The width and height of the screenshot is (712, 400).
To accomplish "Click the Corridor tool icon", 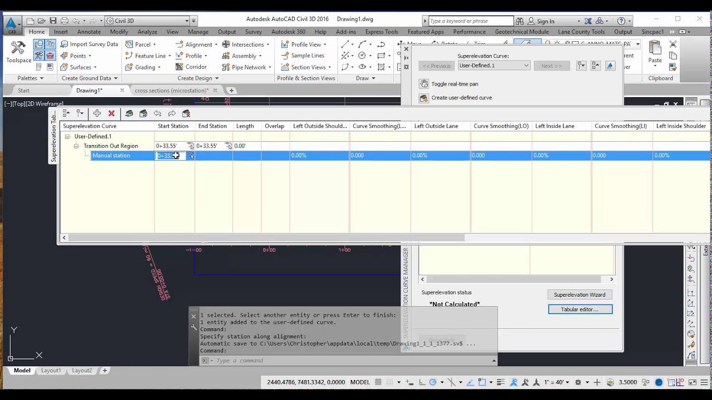I will [180, 67].
